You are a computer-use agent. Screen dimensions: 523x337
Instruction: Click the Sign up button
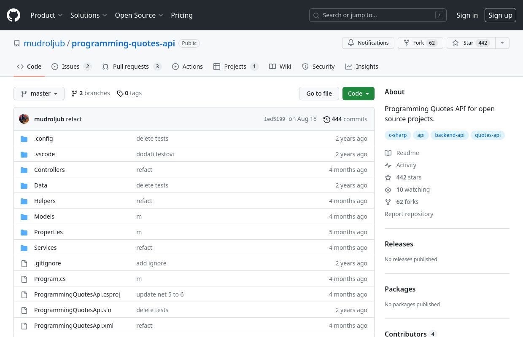pos(500,15)
